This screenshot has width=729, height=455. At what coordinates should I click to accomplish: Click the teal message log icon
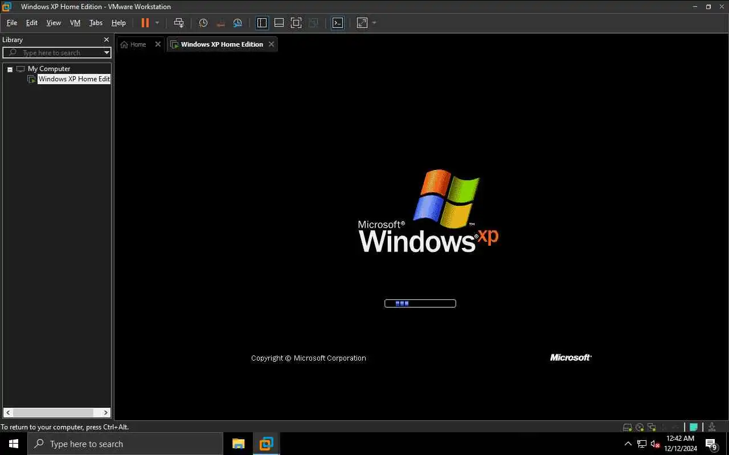click(x=694, y=427)
